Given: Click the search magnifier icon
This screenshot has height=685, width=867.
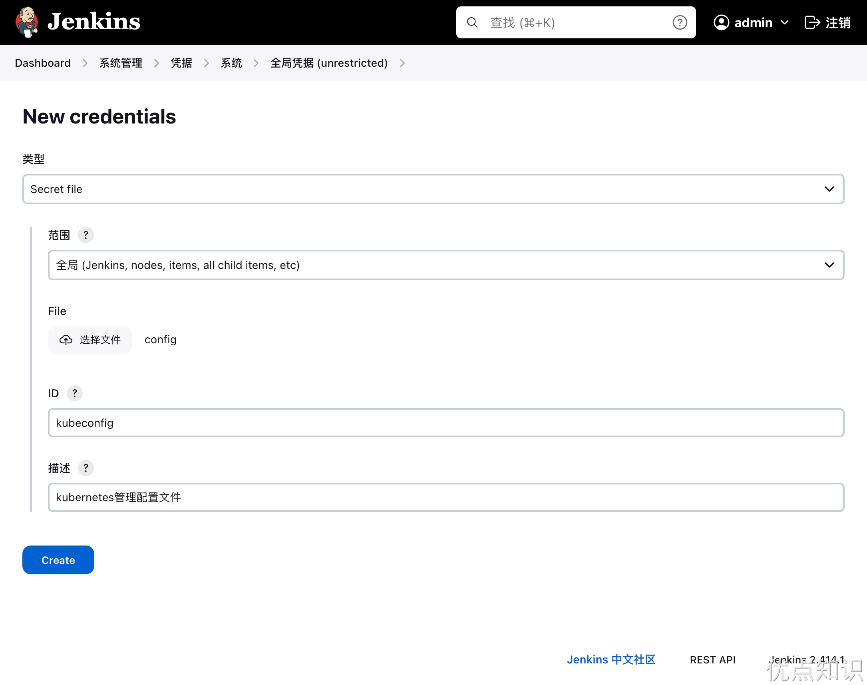Looking at the screenshot, I should (x=472, y=22).
